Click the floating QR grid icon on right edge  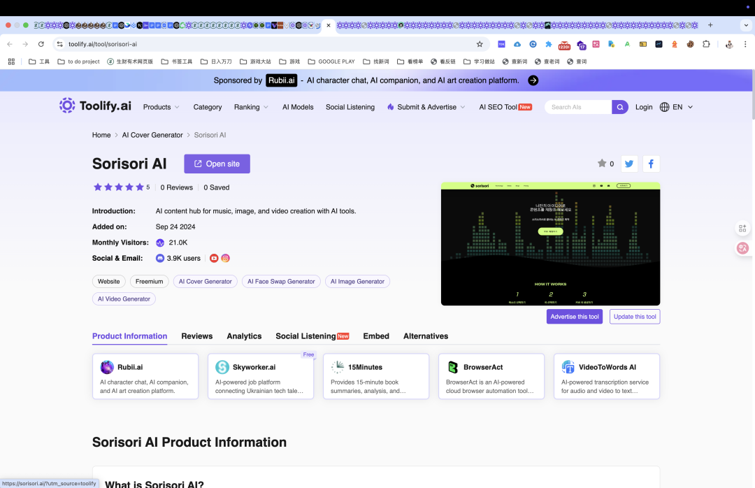click(742, 229)
